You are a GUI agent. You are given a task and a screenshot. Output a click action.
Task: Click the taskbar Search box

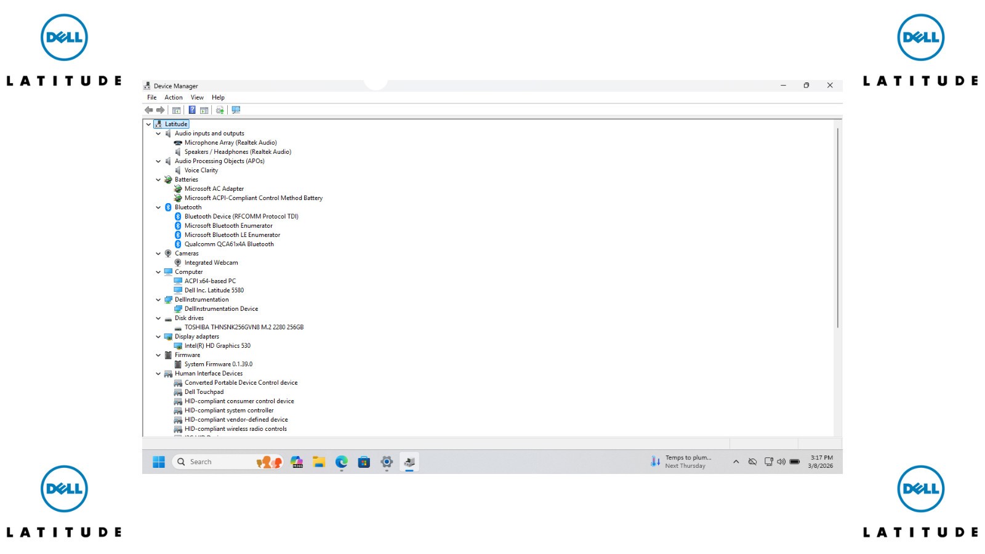point(228,462)
